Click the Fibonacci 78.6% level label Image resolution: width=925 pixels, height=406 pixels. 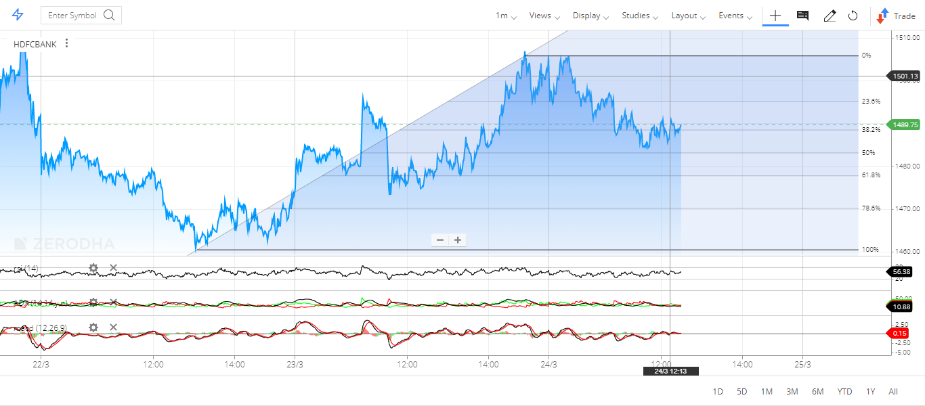point(871,208)
